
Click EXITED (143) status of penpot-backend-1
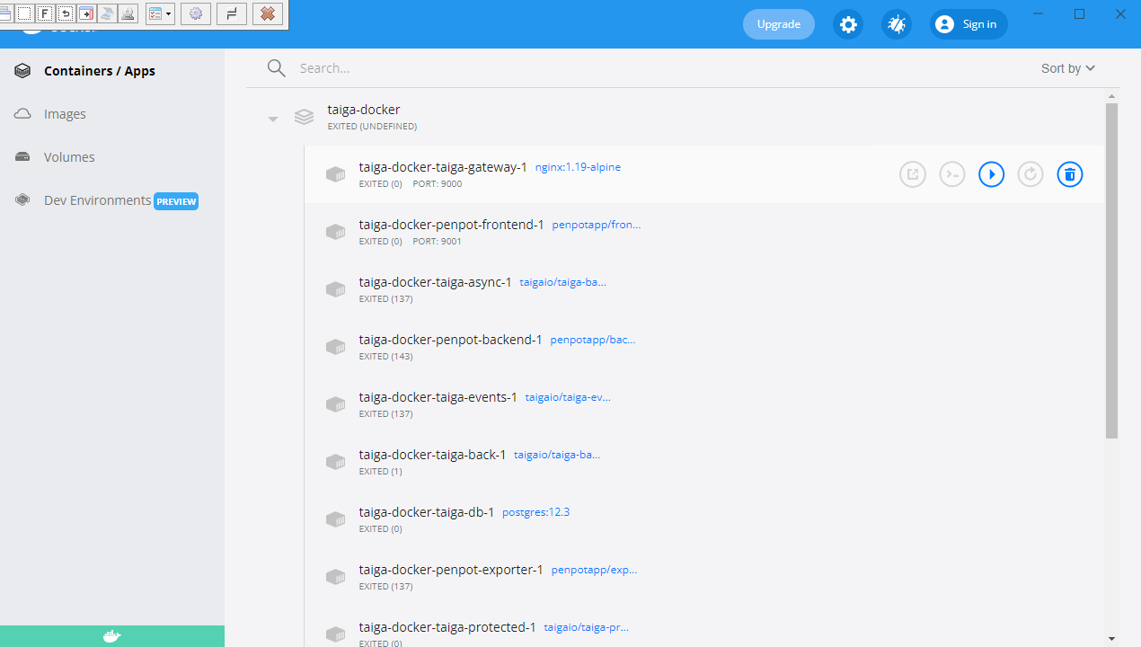click(x=385, y=357)
